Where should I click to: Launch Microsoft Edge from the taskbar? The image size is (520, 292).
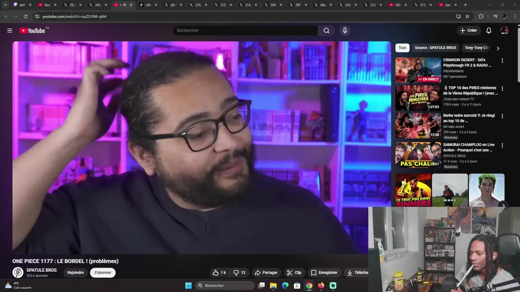point(285,286)
